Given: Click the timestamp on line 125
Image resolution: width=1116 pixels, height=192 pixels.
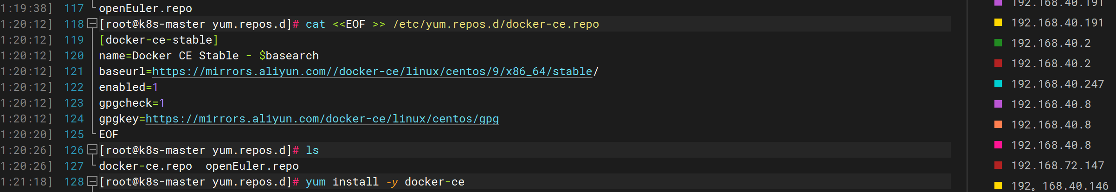Looking at the screenshot, I should pos(26,134).
